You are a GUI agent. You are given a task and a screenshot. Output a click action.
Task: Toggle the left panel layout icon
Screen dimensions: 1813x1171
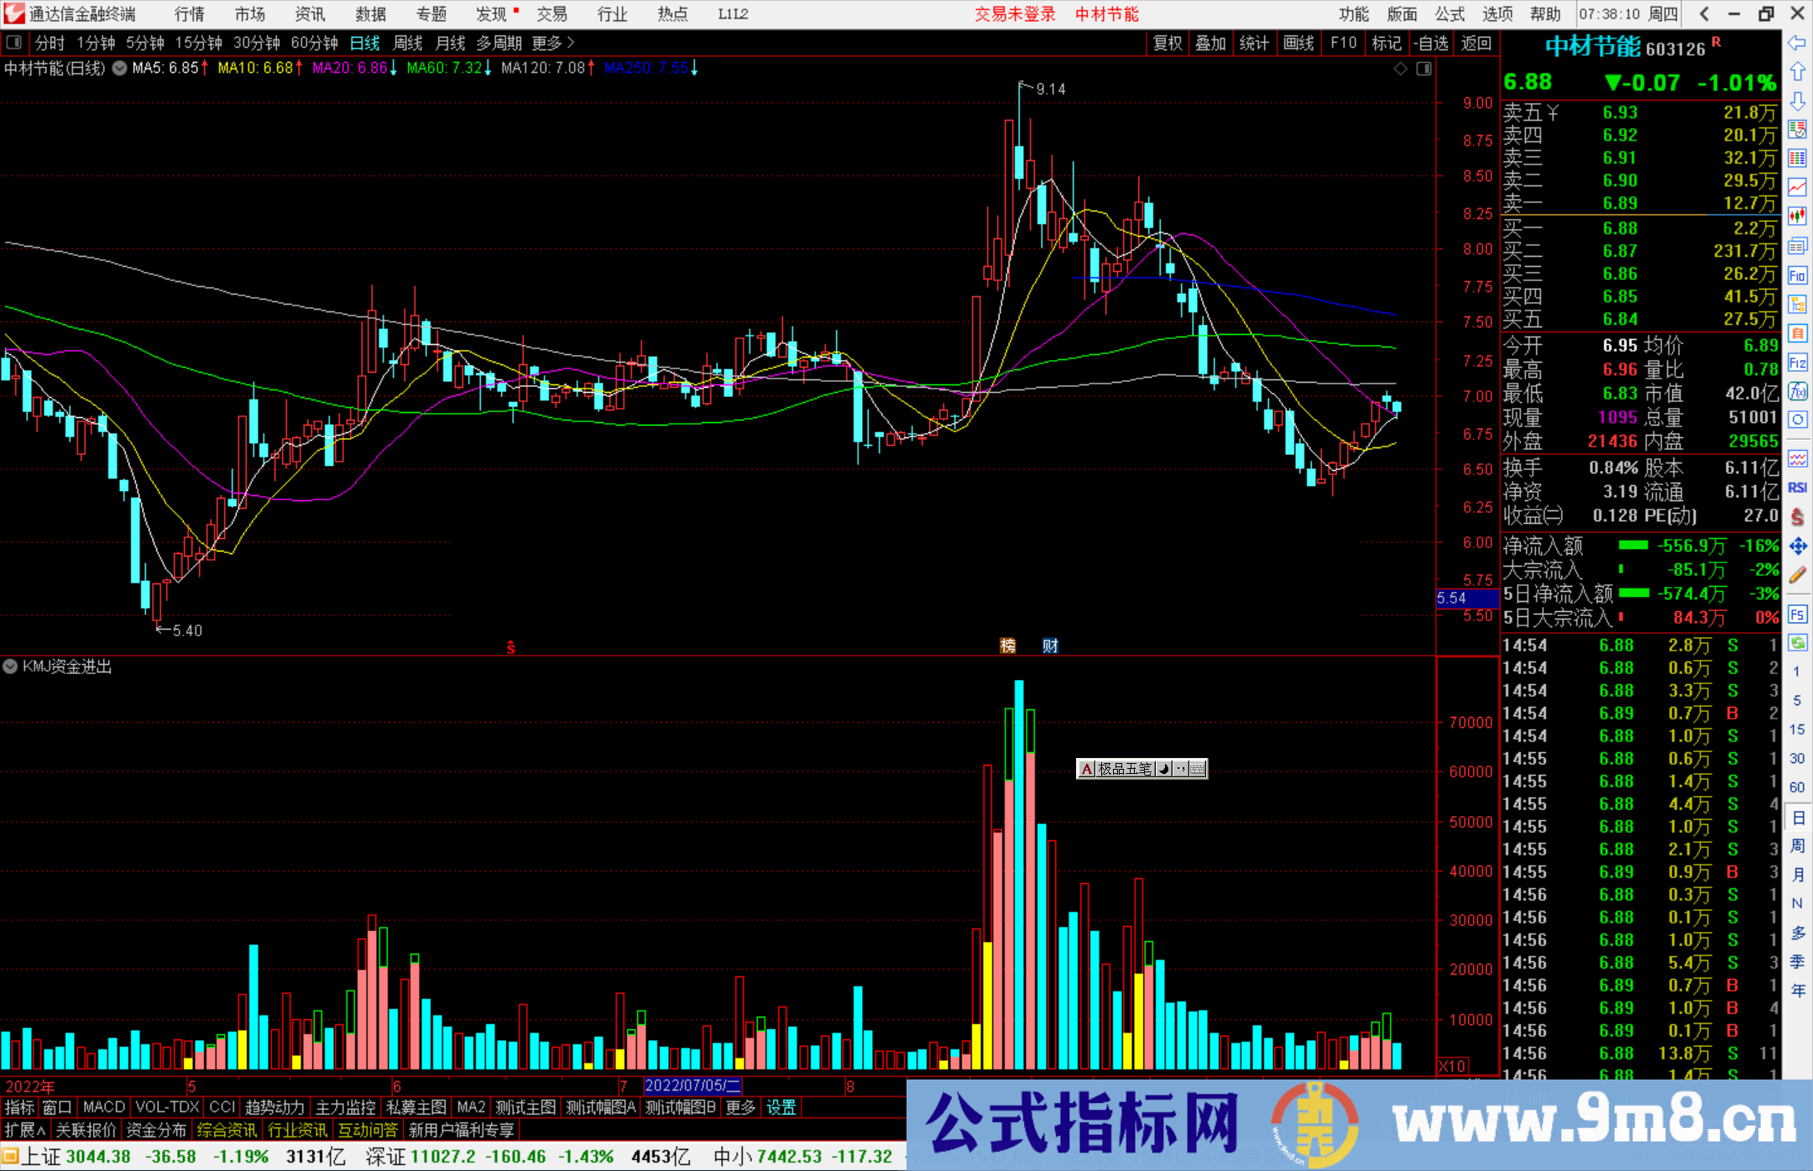coord(14,43)
